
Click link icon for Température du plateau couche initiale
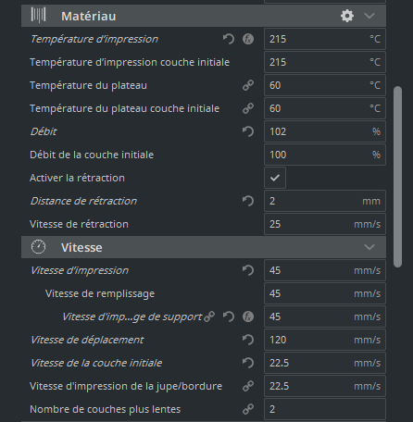[248, 108]
